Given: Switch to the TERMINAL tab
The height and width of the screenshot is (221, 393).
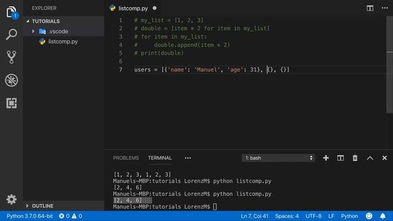Looking at the screenshot, I should point(160,158).
